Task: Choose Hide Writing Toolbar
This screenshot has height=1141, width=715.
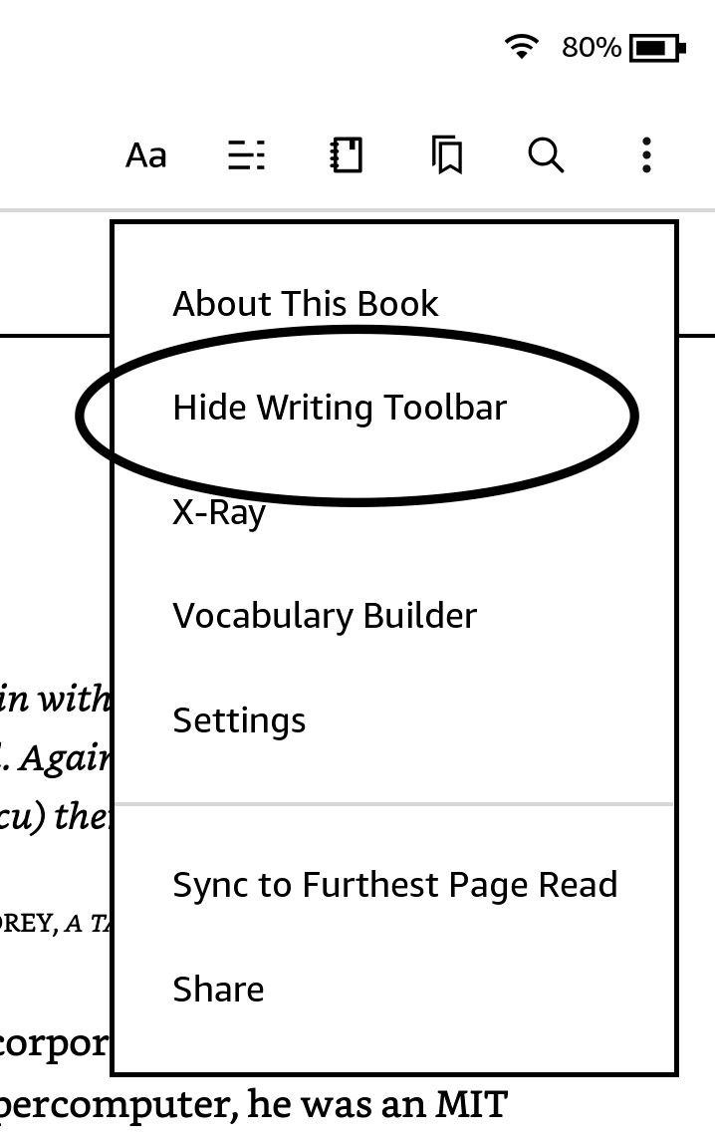Action: [340, 408]
